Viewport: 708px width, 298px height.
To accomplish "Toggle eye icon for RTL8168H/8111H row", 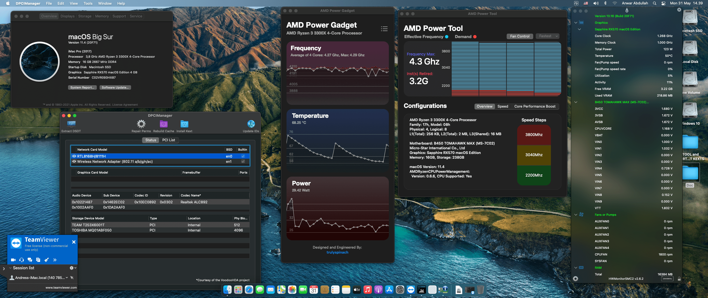I will point(74,156).
